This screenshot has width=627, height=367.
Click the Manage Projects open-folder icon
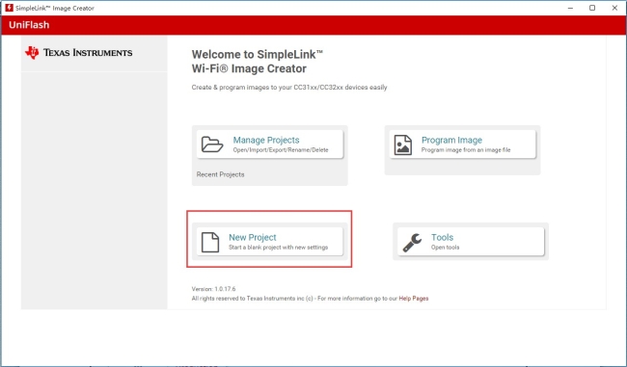pyautogui.click(x=212, y=144)
